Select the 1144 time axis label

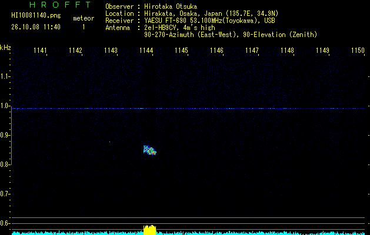(146, 51)
